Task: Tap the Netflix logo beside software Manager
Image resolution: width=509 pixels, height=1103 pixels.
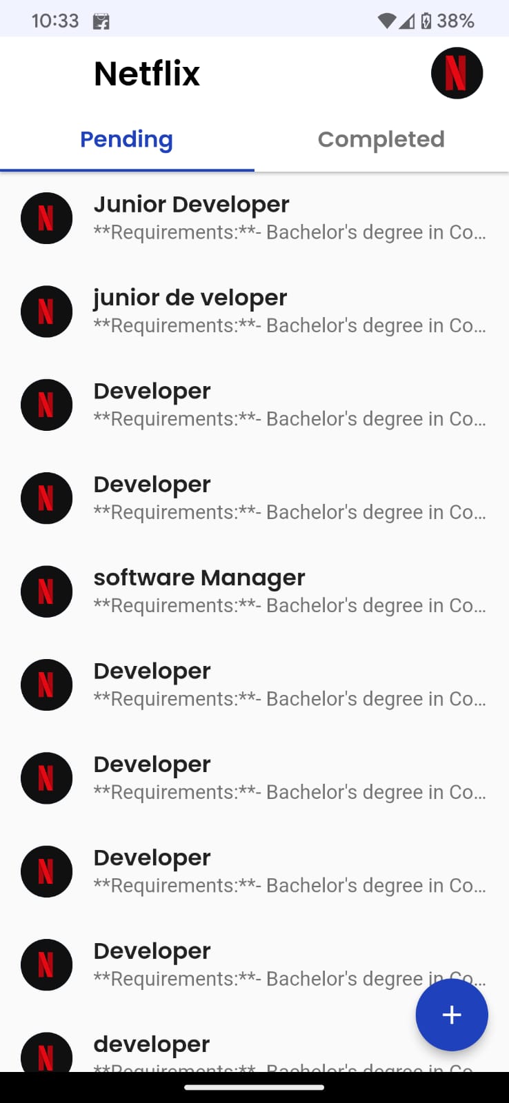Action: 46,591
